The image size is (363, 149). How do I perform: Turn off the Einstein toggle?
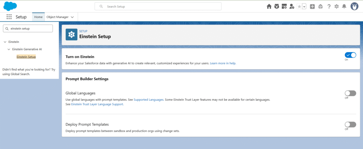click(x=350, y=55)
